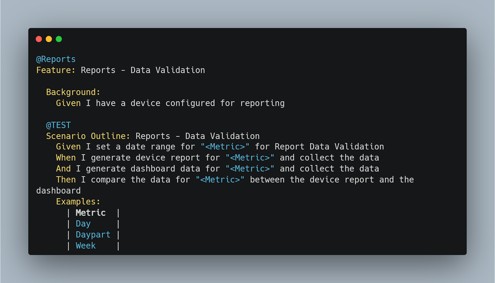Viewport: 495px width, 283px height.
Task: Click the When step keyword
Action: coord(66,158)
